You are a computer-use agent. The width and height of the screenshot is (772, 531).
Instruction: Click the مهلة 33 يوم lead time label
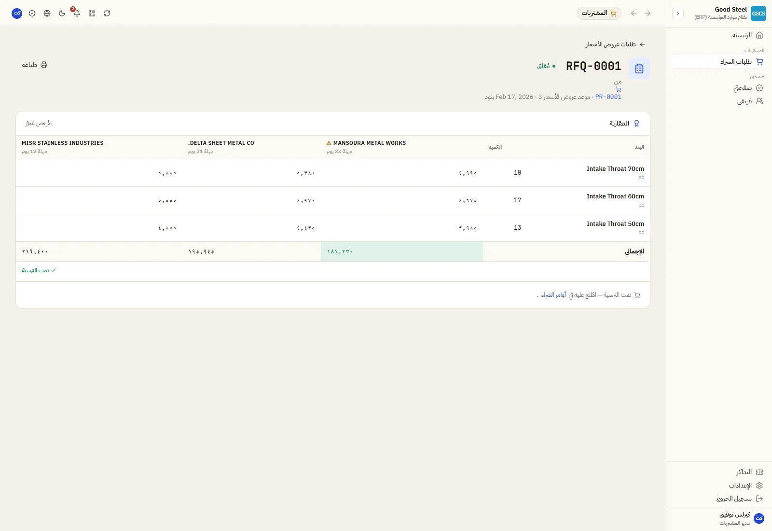pyautogui.click(x=339, y=152)
